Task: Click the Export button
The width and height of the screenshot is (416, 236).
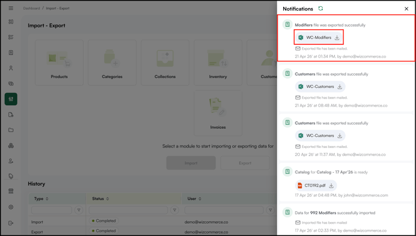Action: coord(245,163)
